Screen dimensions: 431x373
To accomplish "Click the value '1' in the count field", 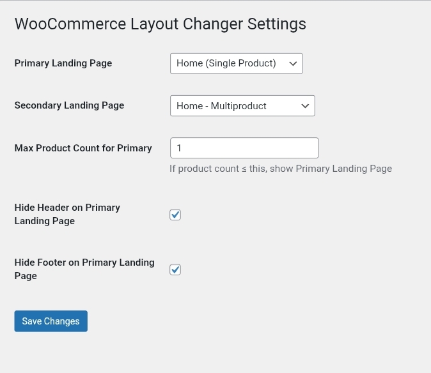I will point(179,148).
